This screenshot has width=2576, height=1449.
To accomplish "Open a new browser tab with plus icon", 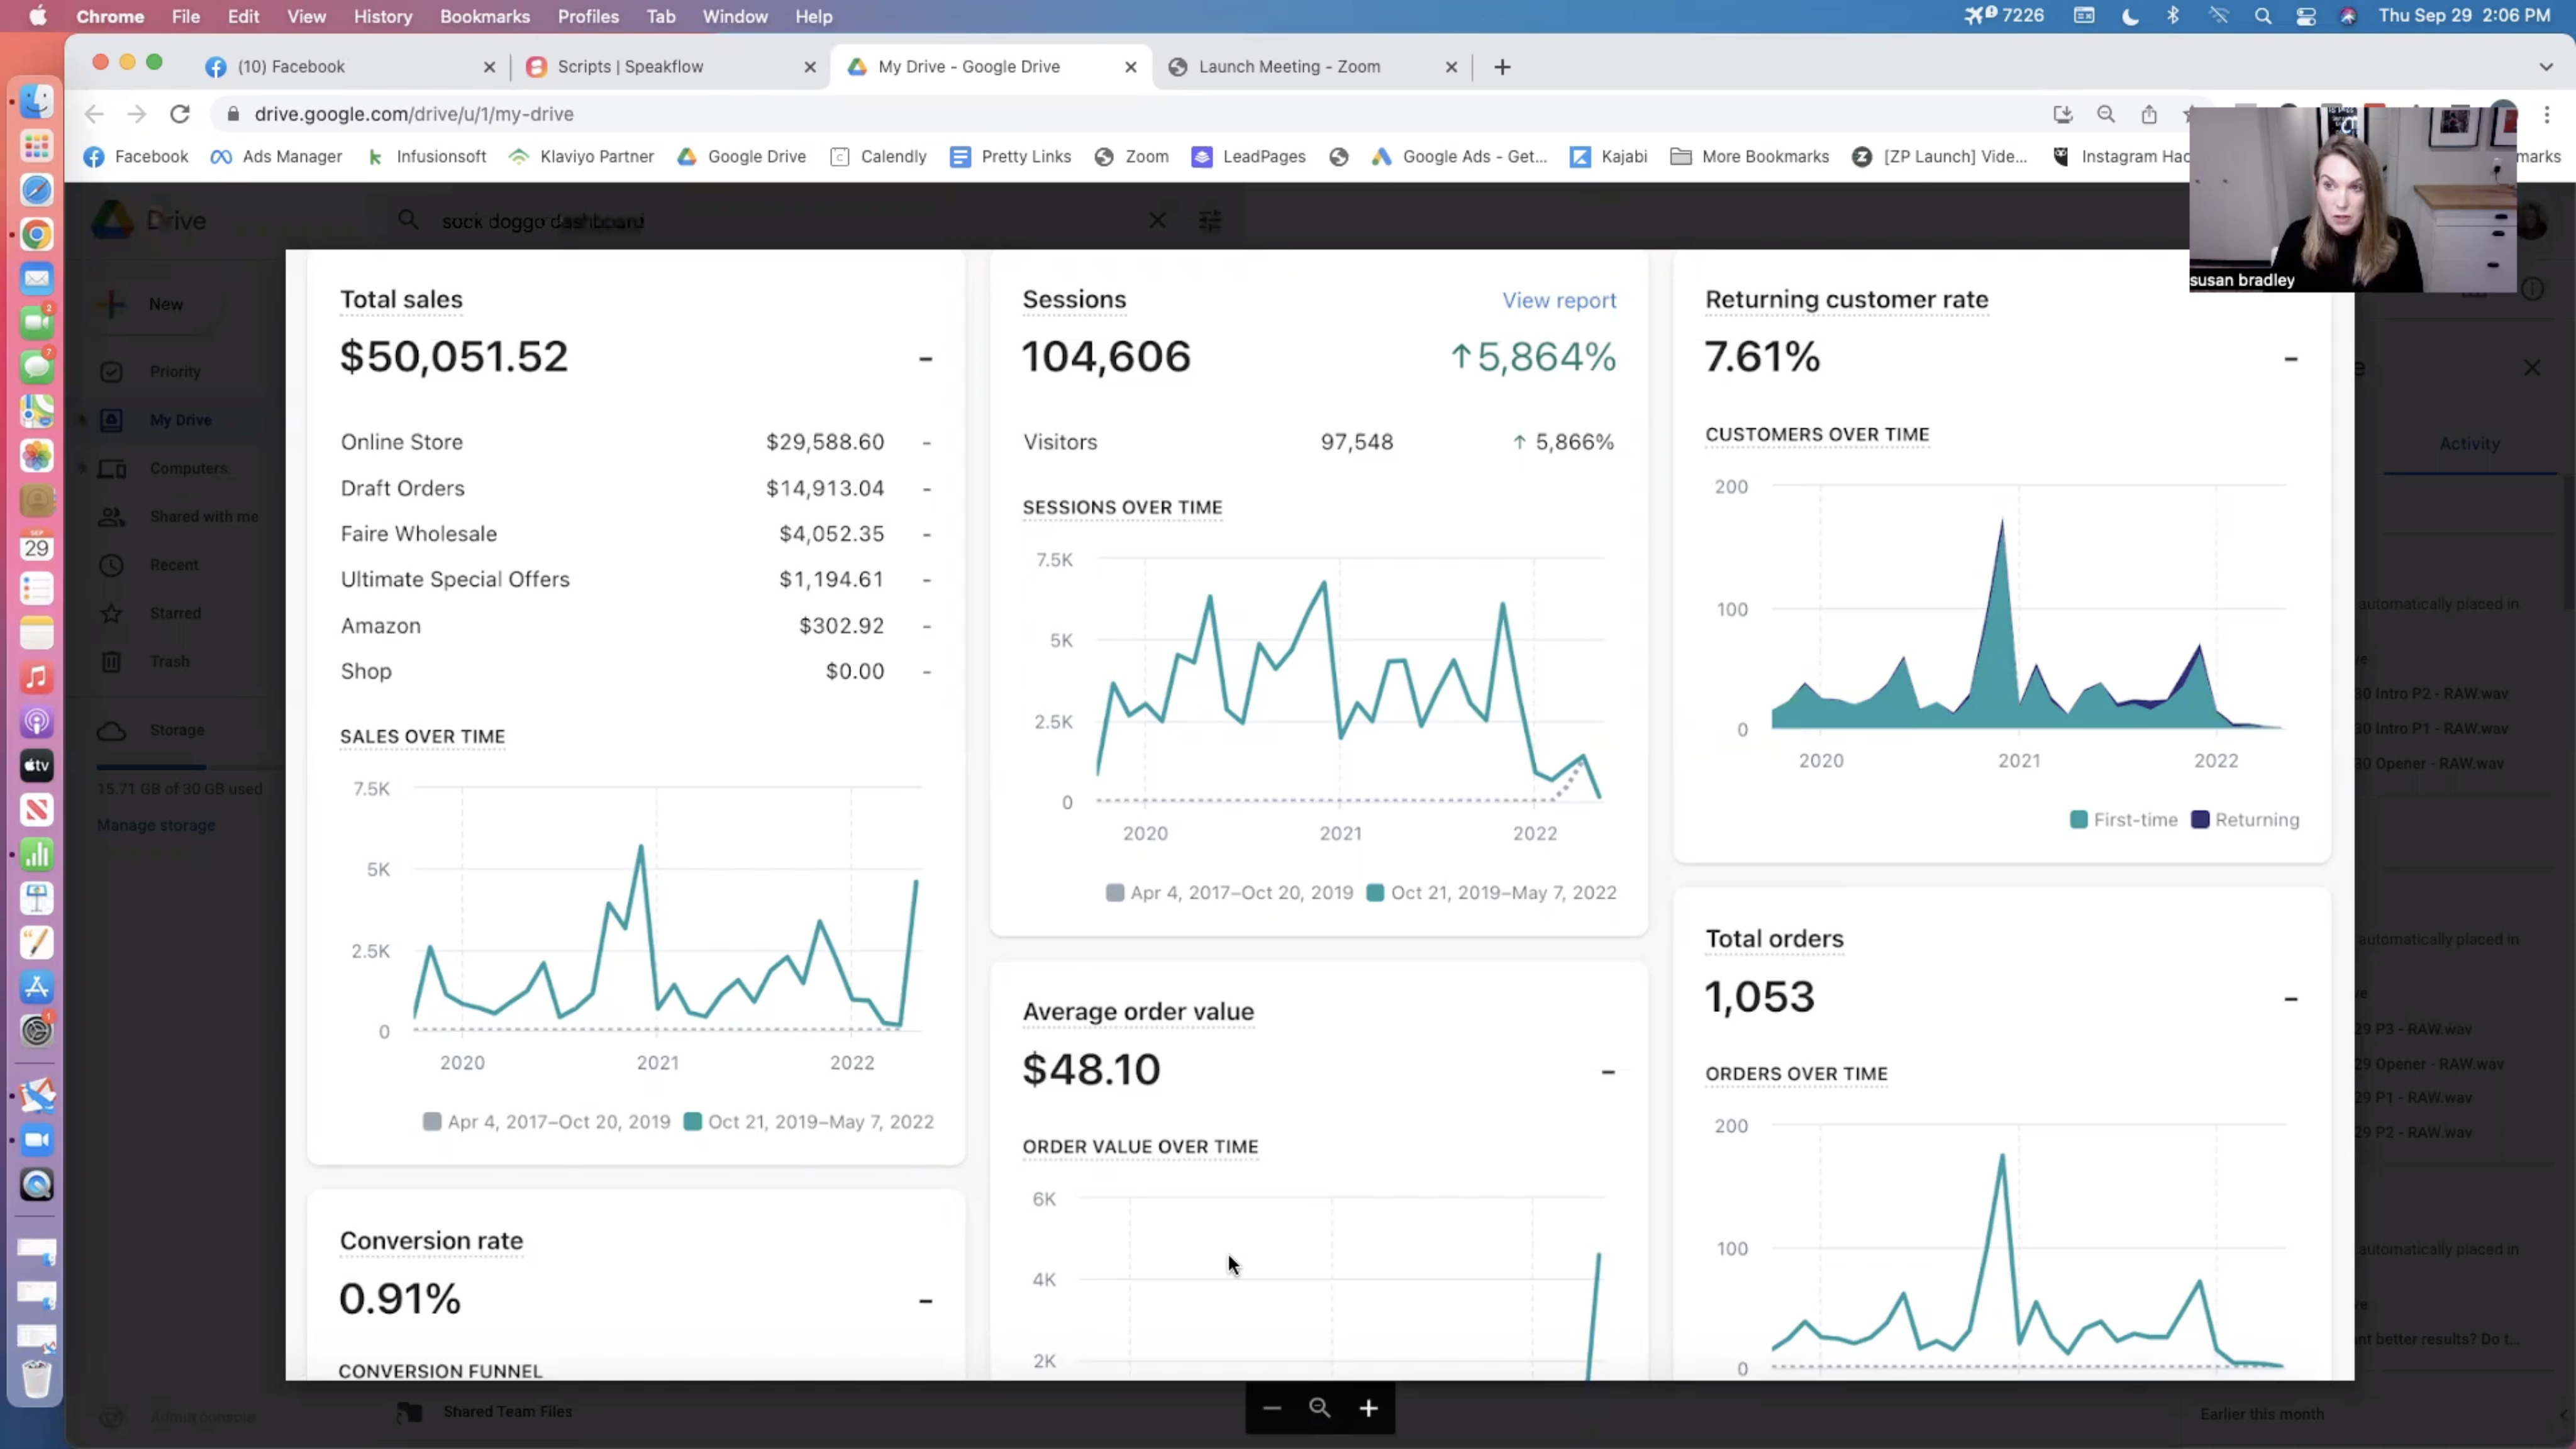I will [x=1502, y=67].
